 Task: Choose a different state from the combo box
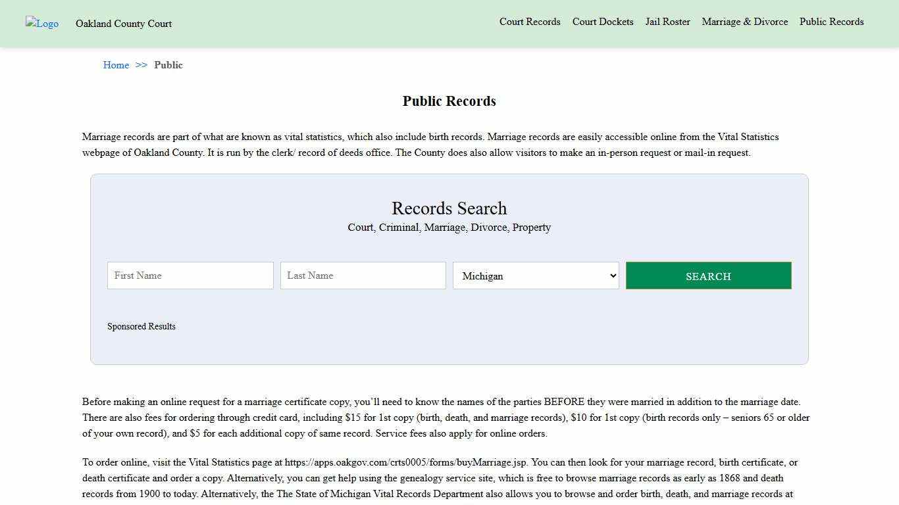(535, 276)
